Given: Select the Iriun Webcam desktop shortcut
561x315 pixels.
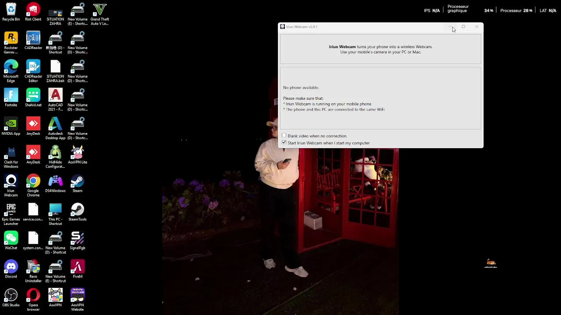Looking at the screenshot, I should (x=11, y=185).
